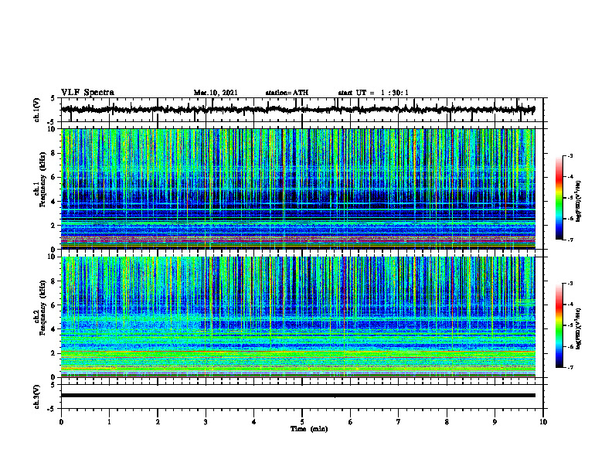Viewport: 612px width, 473px height.
Task: Click time axis tick label "1"
Action: 109,422
